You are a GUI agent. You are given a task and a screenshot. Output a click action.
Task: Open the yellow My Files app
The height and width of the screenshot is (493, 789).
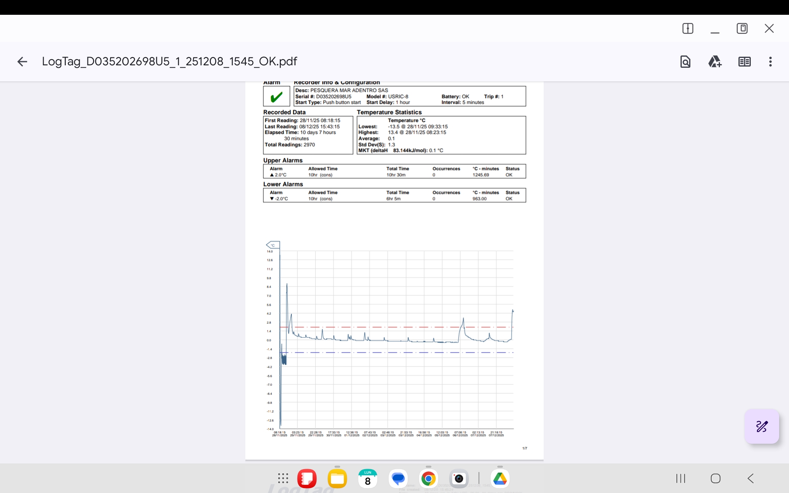(337, 479)
